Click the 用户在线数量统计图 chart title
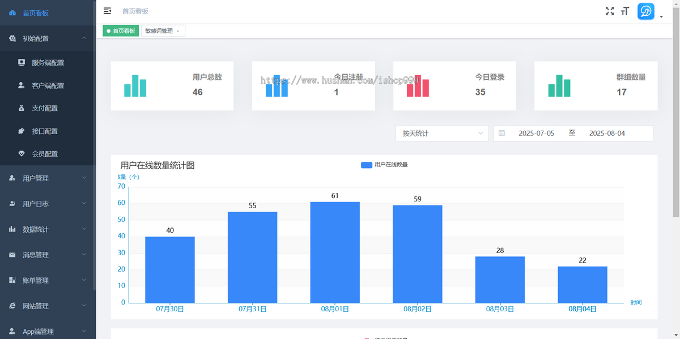680x339 pixels. coord(158,165)
